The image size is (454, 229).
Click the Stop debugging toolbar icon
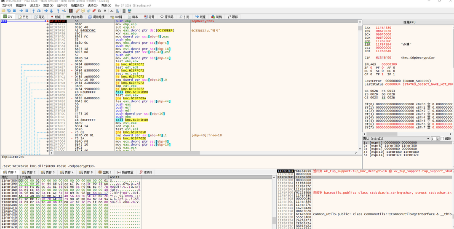14,11
